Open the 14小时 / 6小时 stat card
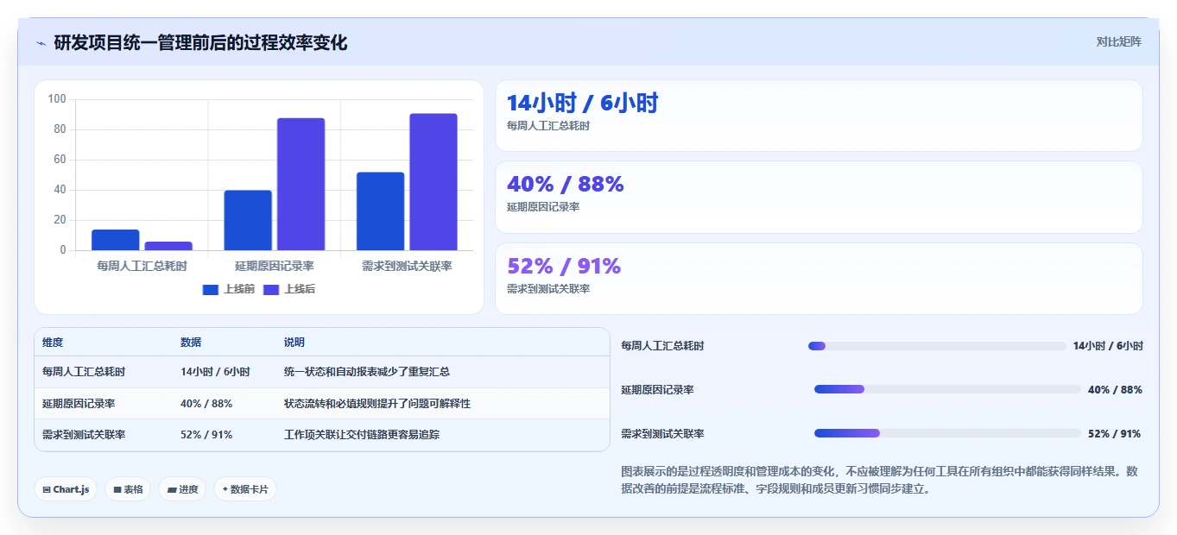Viewport: 1177px width, 535px height. (819, 116)
